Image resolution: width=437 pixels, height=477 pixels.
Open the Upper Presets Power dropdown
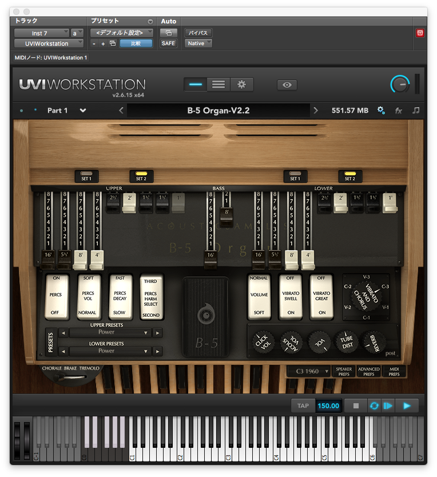[x=110, y=332]
